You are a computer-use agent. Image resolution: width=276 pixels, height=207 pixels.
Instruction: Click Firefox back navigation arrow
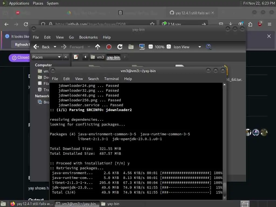(6, 24)
